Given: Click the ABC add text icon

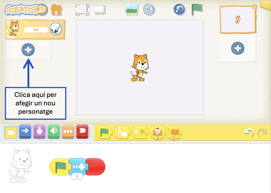Looking at the screenshot, I should point(149,10).
